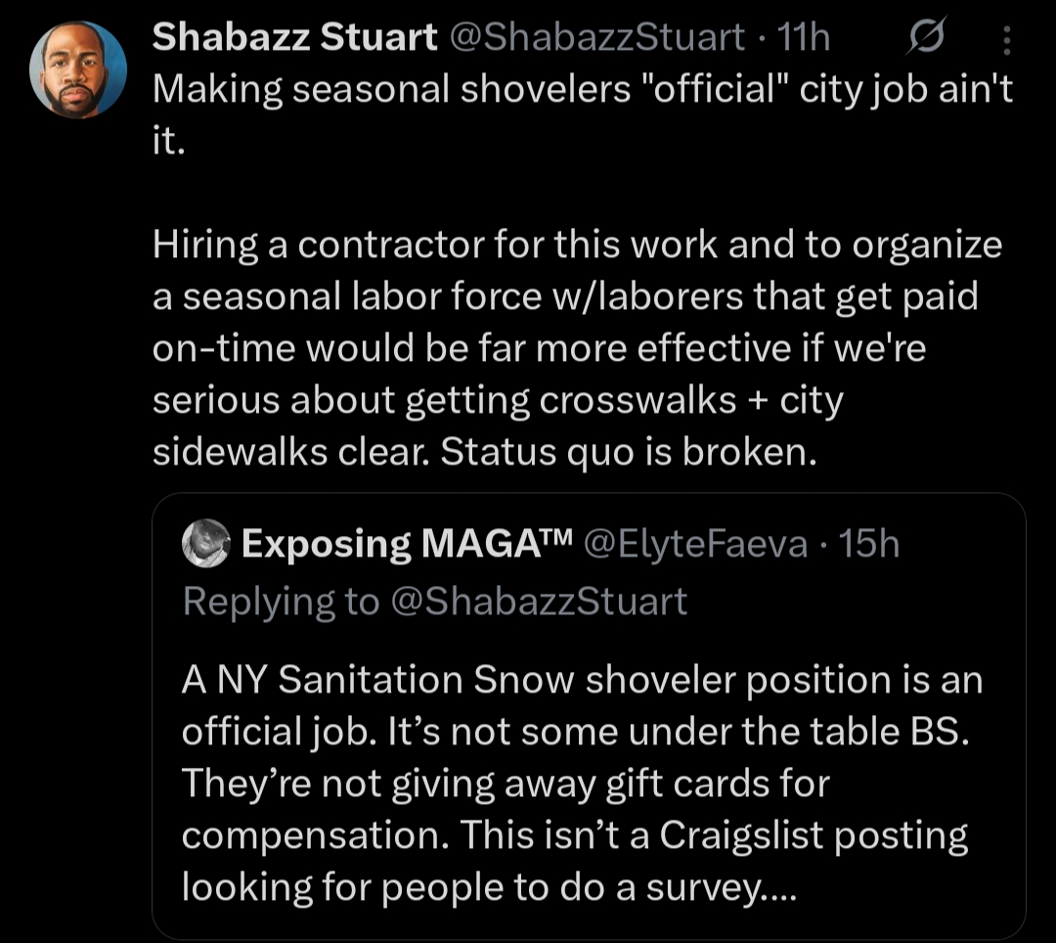The height and width of the screenshot is (943, 1056).
Task: Click the Exposing MAGA avatar in quoted tweet
Action: pyautogui.click(x=205, y=544)
